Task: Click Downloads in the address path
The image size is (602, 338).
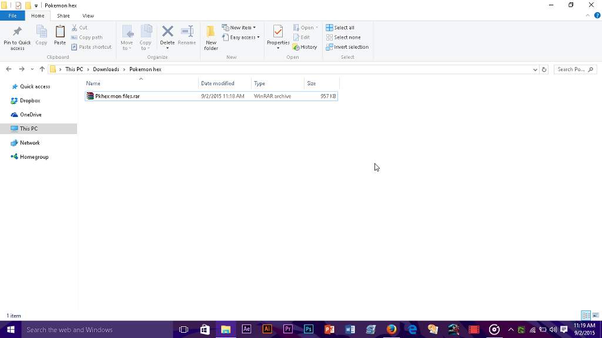Action: click(x=106, y=69)
